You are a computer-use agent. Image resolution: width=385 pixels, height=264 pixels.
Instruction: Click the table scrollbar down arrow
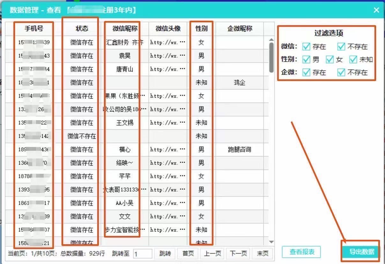[271, 242]
